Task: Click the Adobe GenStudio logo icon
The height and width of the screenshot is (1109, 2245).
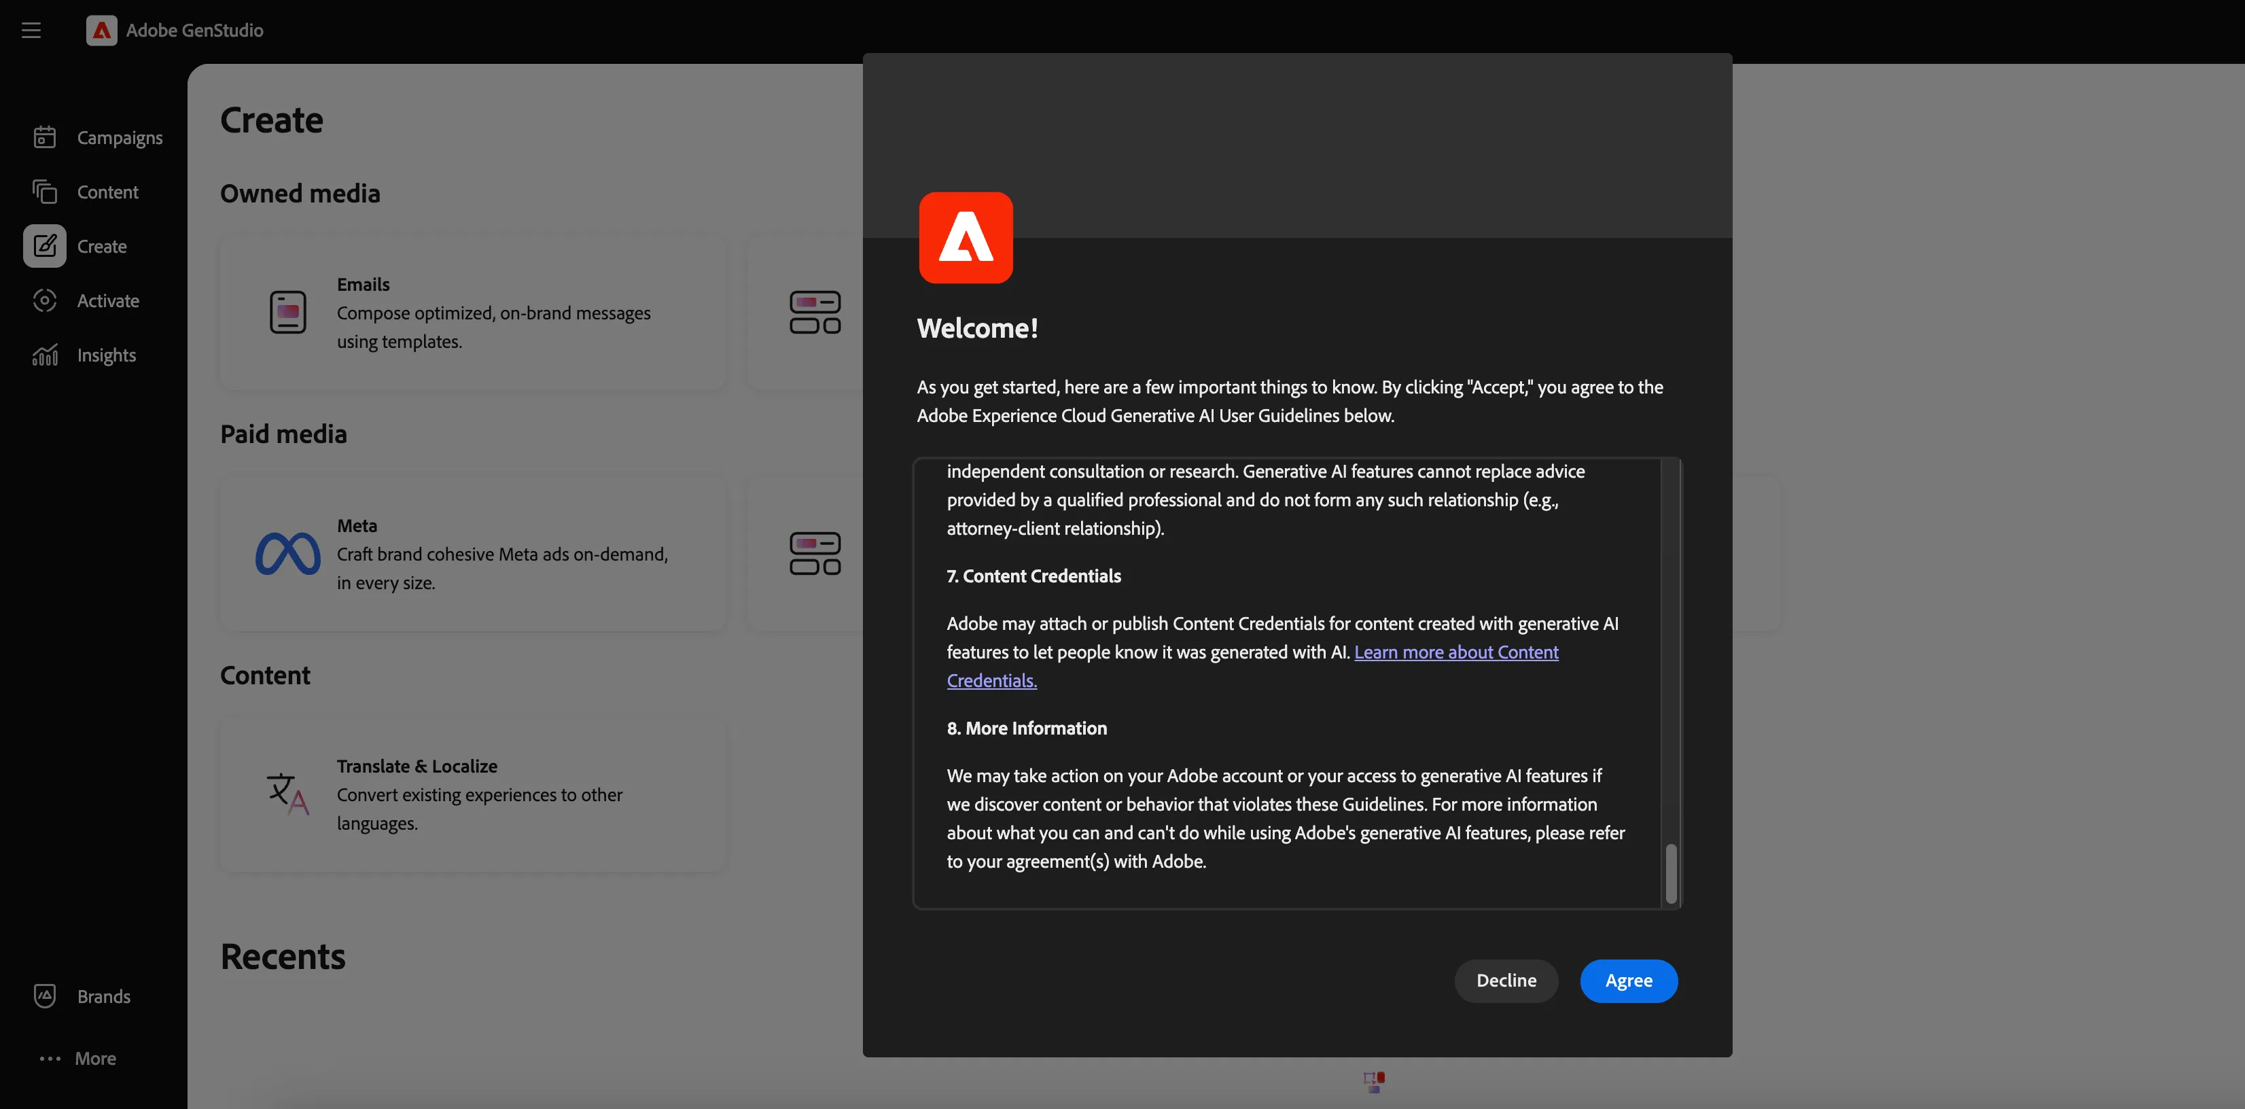Action: (101, 31)
